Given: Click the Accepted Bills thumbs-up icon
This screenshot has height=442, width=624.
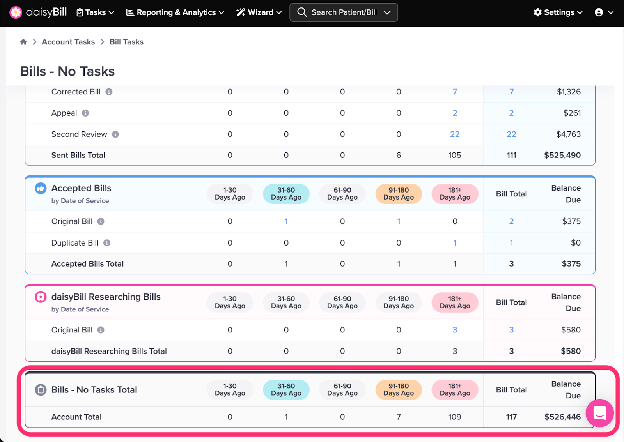Looking at the screenshot, I should tap(41, 188).
